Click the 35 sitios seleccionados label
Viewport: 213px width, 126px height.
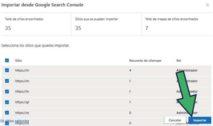coord(14,121)
